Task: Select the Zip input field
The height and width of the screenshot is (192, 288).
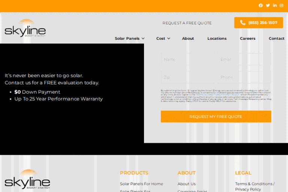Action: coord(188,77)
